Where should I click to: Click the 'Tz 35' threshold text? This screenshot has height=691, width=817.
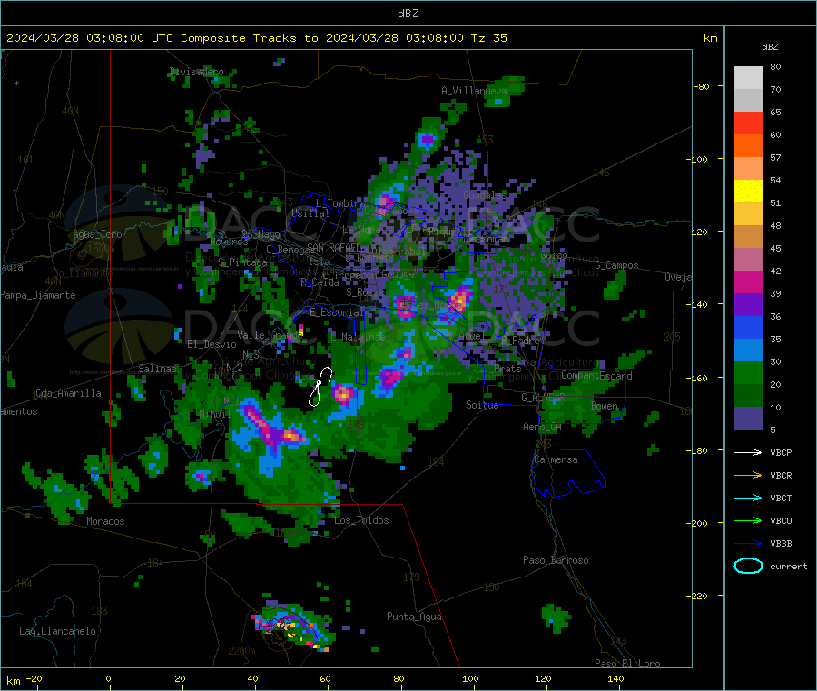click(x=489, y=38)
